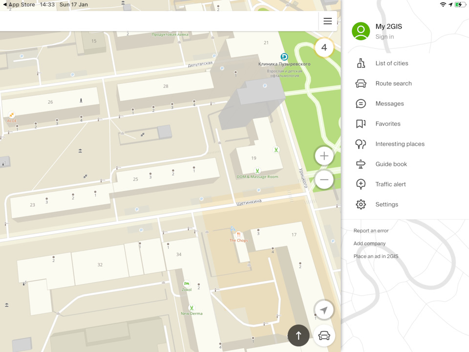Tap the battery charging status icon
This screenshot has width=469, height=352.
[x=460, y=4]
